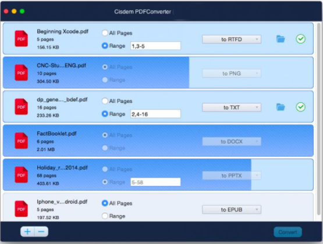Screen dimensions: 323x244
Task: Select the Holiday_r...2014.pdf file row
Action: coord(158,175)
